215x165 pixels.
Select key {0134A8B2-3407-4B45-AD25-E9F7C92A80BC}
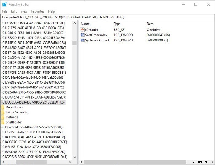point(34,48)
